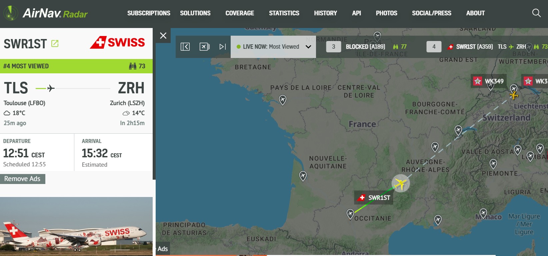This screenshot has height=256, width=548.
Task: Select the WK349 flight label on the map
Action: click(x=489, y=81)
